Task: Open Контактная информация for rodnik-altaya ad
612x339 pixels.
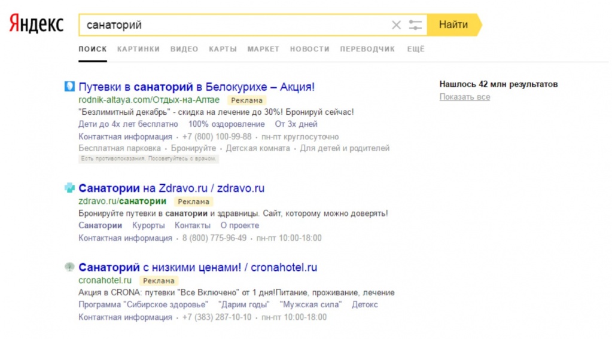Action: tap(125, 137)
